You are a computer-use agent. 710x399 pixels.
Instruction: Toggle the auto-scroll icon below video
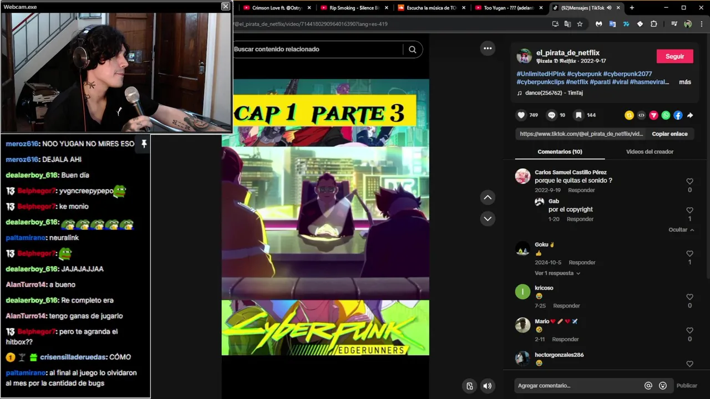click(469, 386)
